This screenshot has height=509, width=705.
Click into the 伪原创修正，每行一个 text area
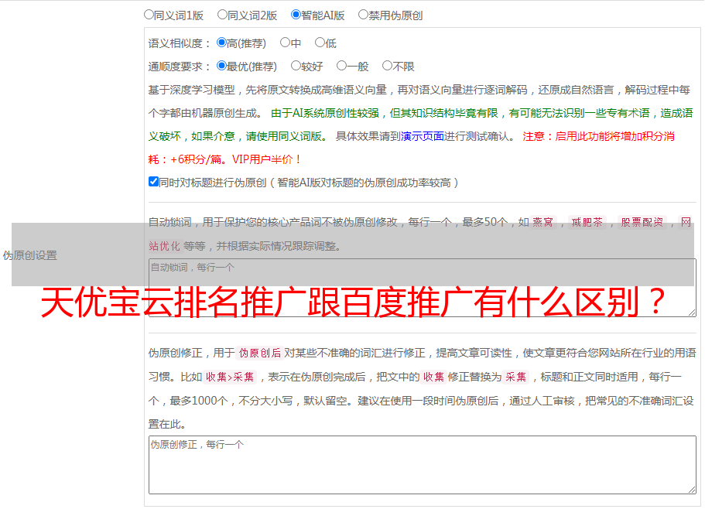pos(423,465)
